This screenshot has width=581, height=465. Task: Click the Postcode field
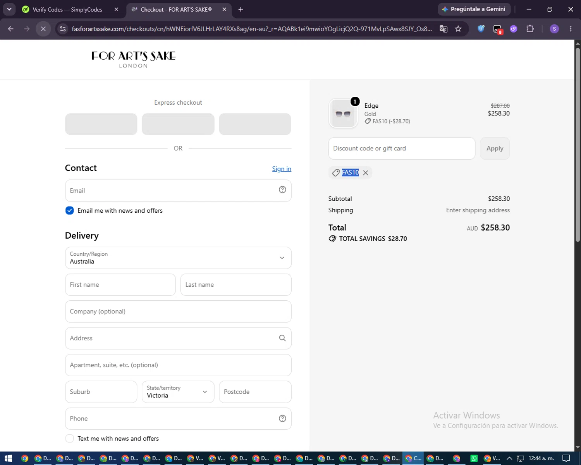coord(255,392)
